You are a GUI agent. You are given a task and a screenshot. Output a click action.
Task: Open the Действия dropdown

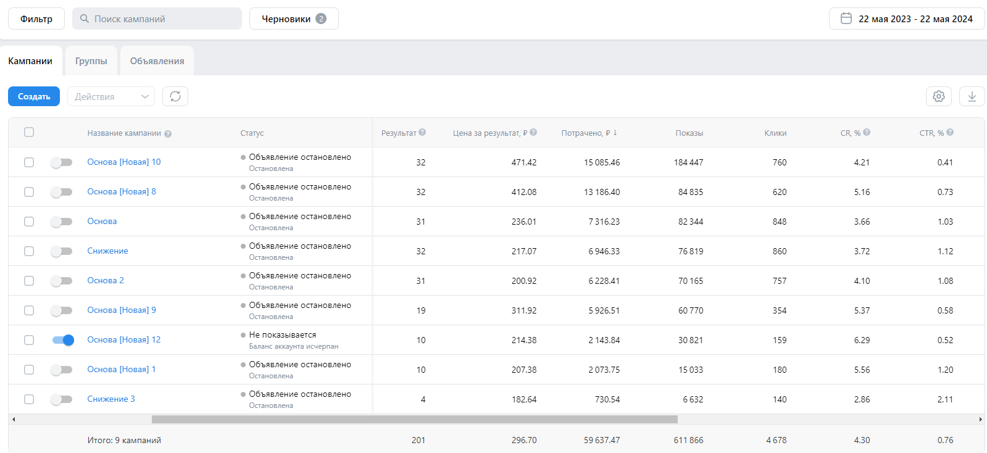tap(111, 96)
